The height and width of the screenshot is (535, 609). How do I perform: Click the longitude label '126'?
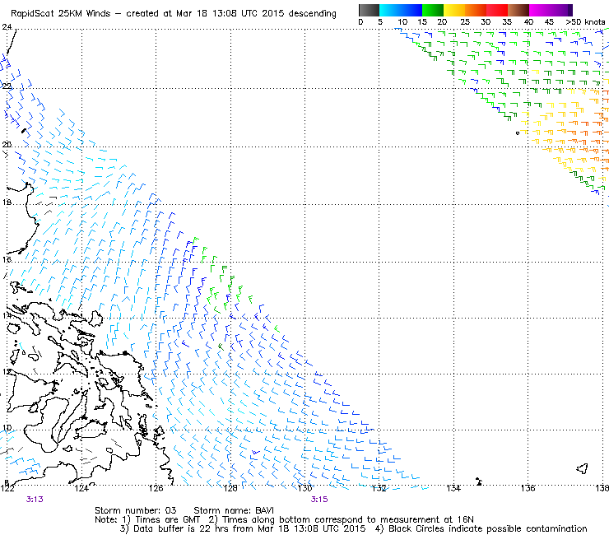156,488
